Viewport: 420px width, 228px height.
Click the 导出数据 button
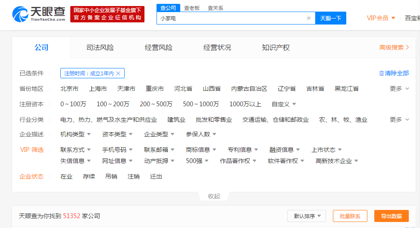391,216
